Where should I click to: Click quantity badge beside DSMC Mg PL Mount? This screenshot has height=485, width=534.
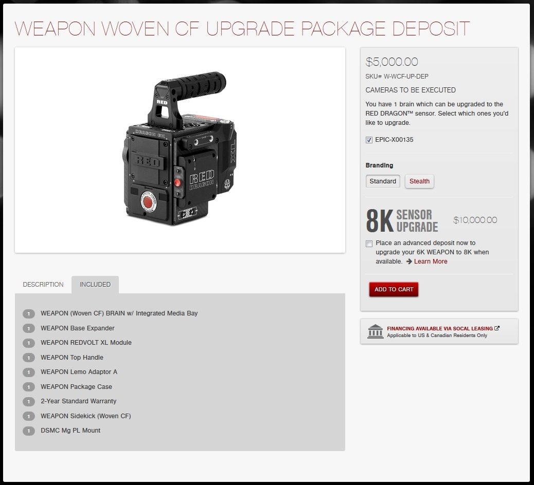(x=29, y=431)
